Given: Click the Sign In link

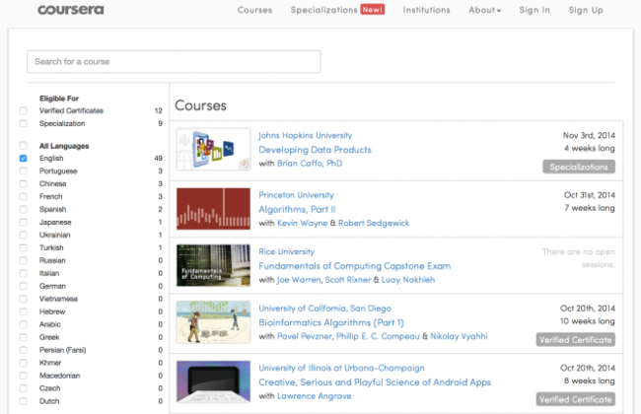Looking at the screenshot, I should (x=534, y=10).
